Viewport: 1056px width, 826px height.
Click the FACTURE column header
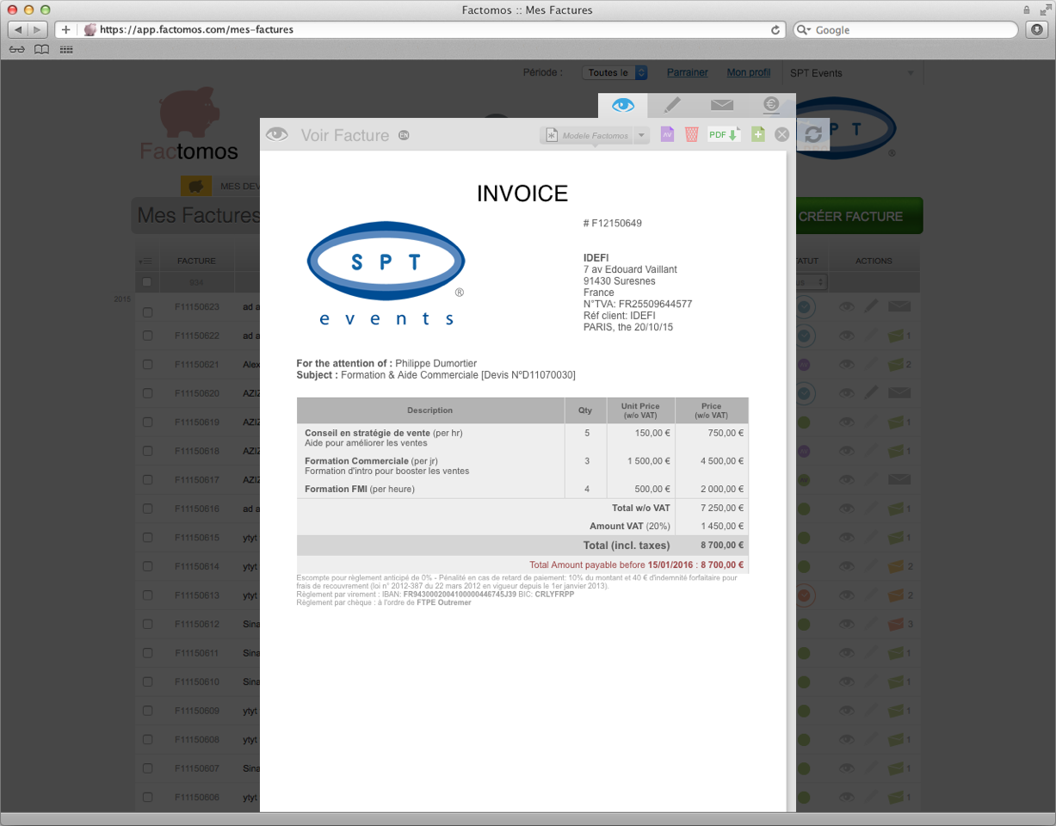(196, 261)
